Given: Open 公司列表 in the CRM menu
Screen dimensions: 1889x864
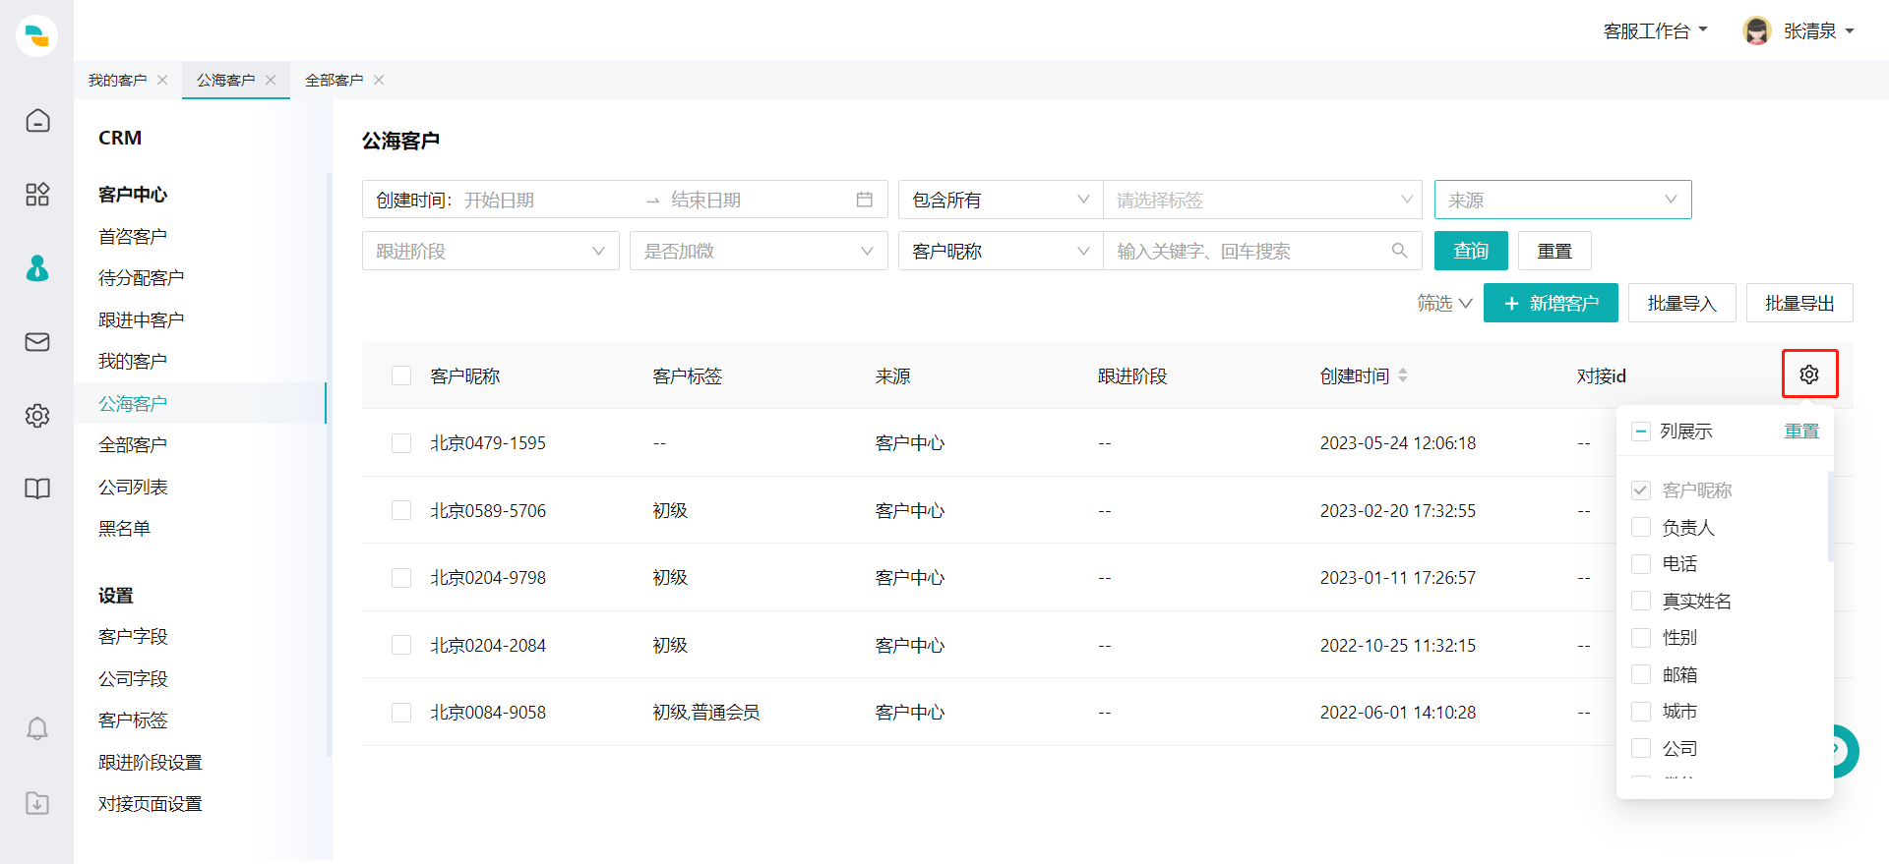Looking at the screenshot, I should (x=133, y=487).
